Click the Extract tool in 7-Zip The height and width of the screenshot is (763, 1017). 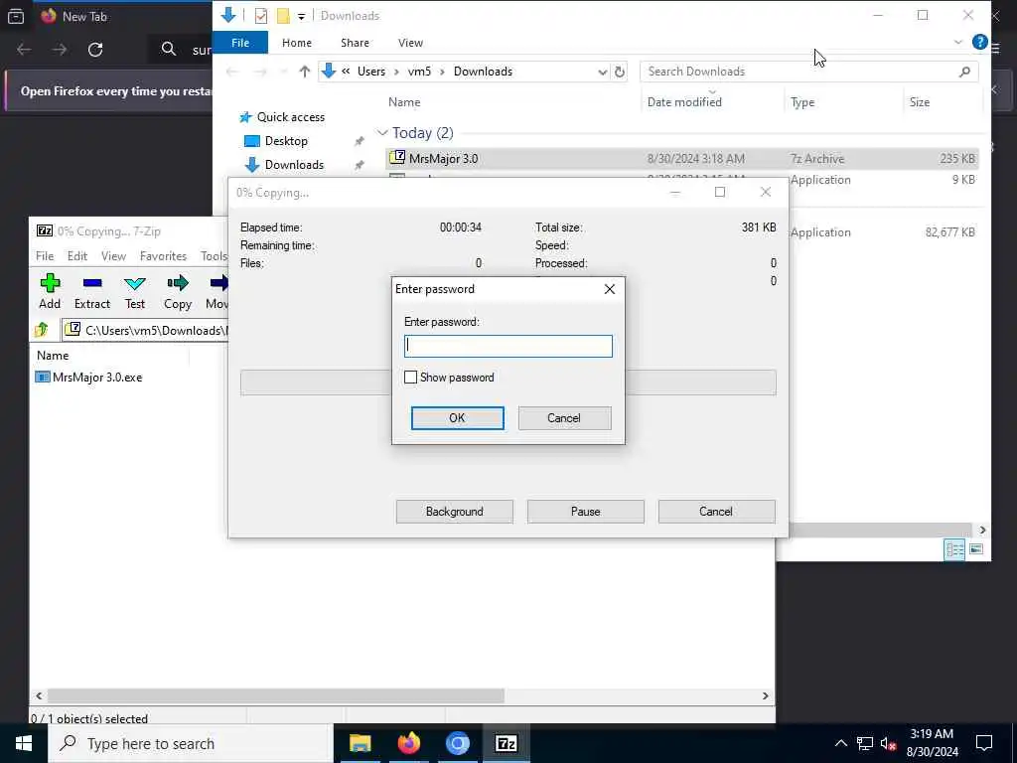(92, 291)
